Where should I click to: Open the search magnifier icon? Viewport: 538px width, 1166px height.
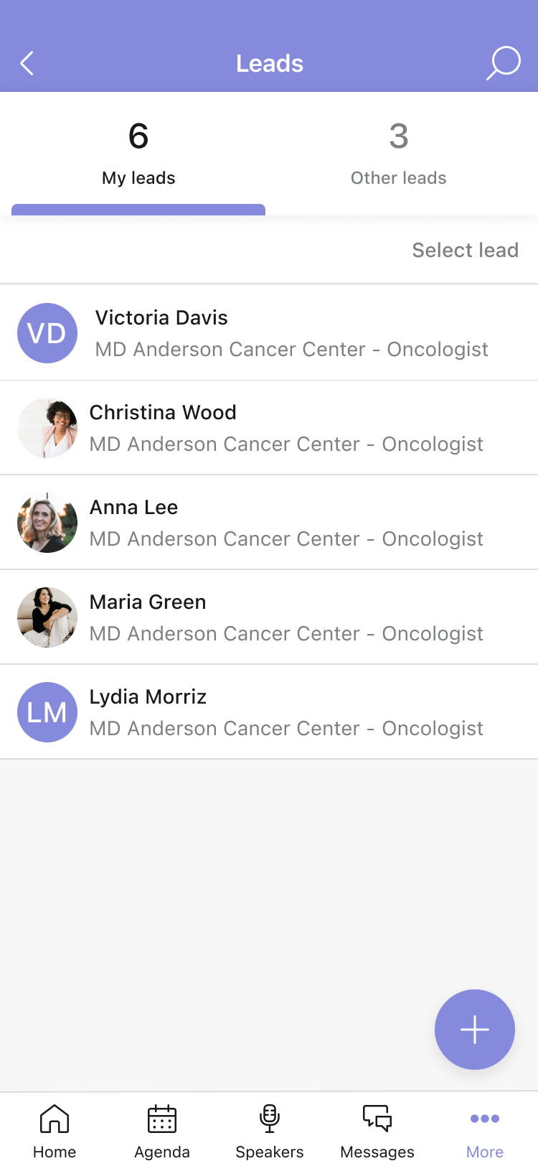pos(504,63)
